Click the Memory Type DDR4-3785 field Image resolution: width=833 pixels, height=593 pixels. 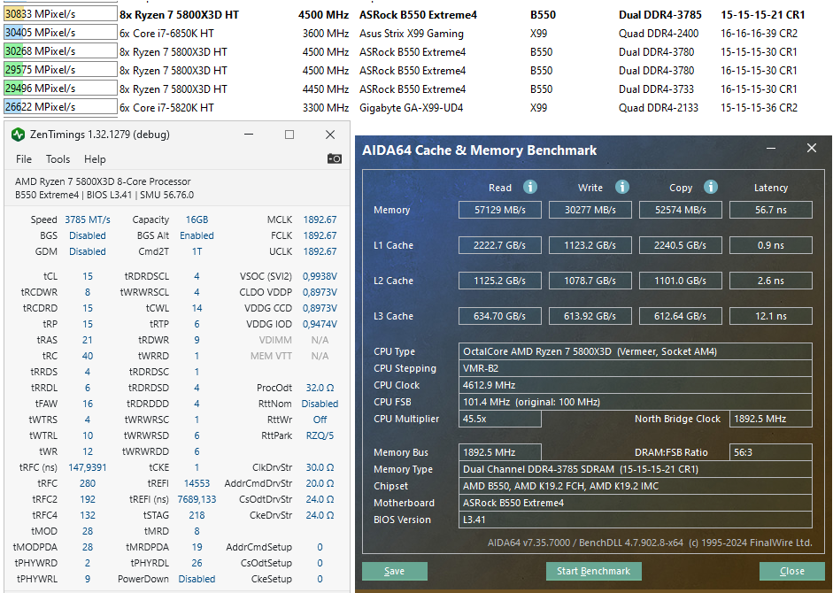point(636,469)
